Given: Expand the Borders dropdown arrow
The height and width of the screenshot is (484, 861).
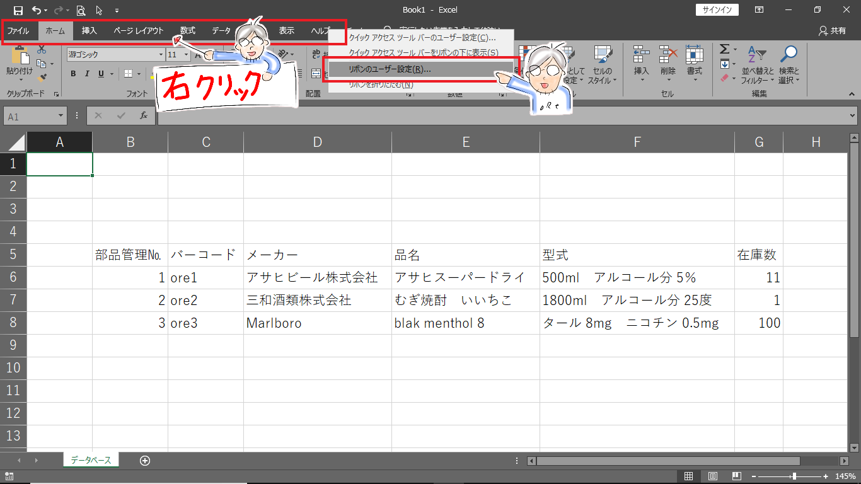Looking at the screenshot, I should point(139,74).
